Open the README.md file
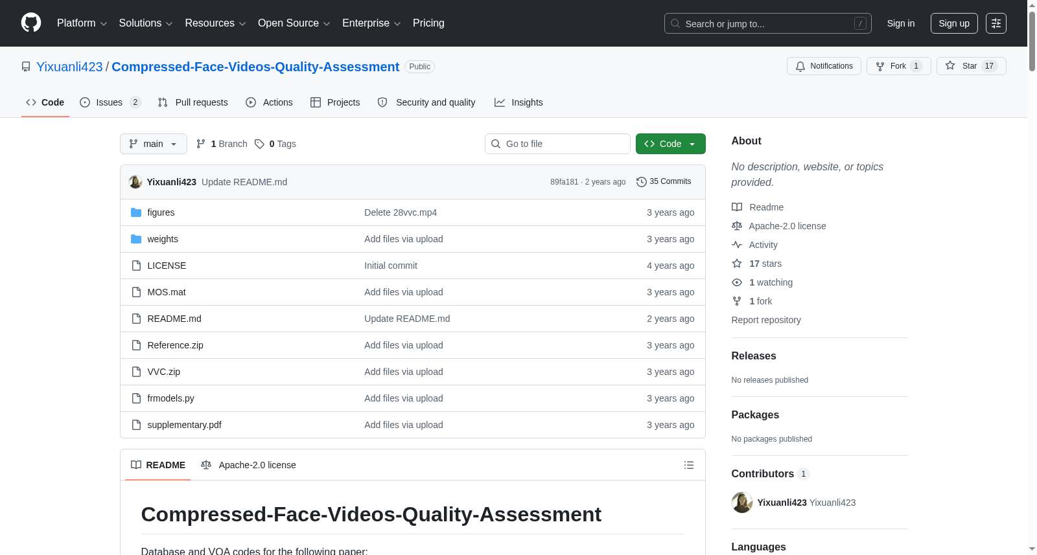The height and width of the screenshot is (555, 1037). [x=174, y=319]
